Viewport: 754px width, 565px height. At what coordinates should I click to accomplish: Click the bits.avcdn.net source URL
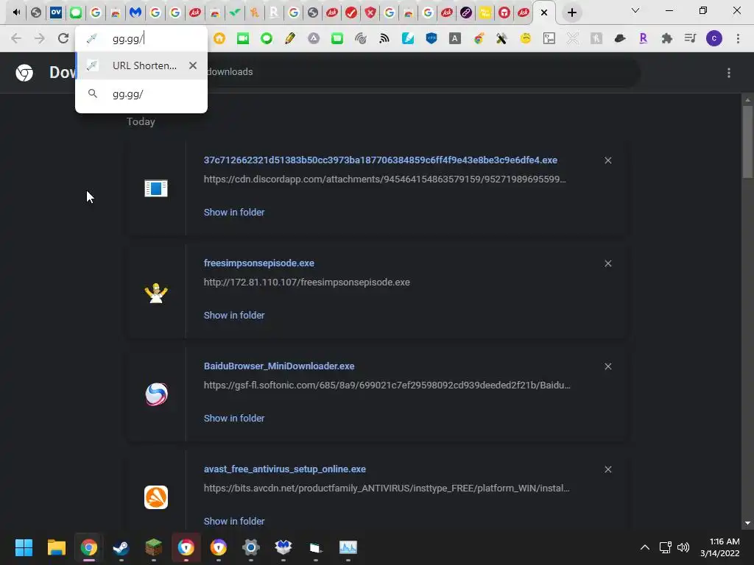click(x=387, y=488)
